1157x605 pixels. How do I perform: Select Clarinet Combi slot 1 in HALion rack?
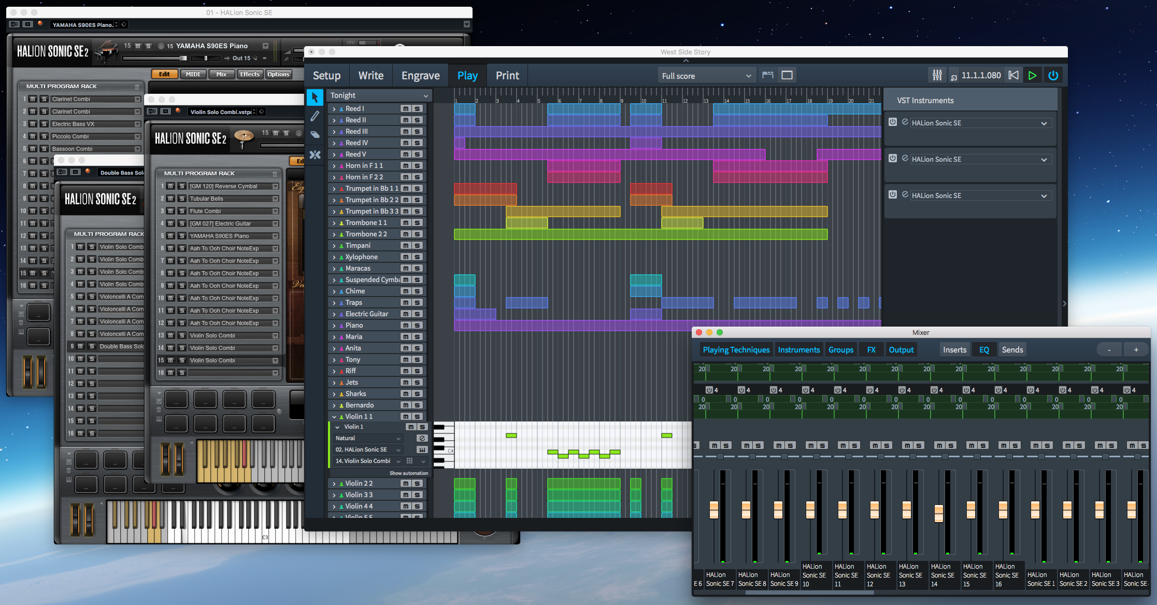(x=96, y=99)
